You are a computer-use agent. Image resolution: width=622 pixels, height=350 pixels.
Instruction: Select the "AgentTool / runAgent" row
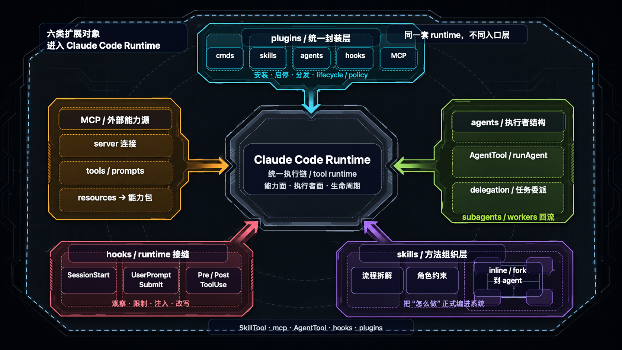pos(508,162)
